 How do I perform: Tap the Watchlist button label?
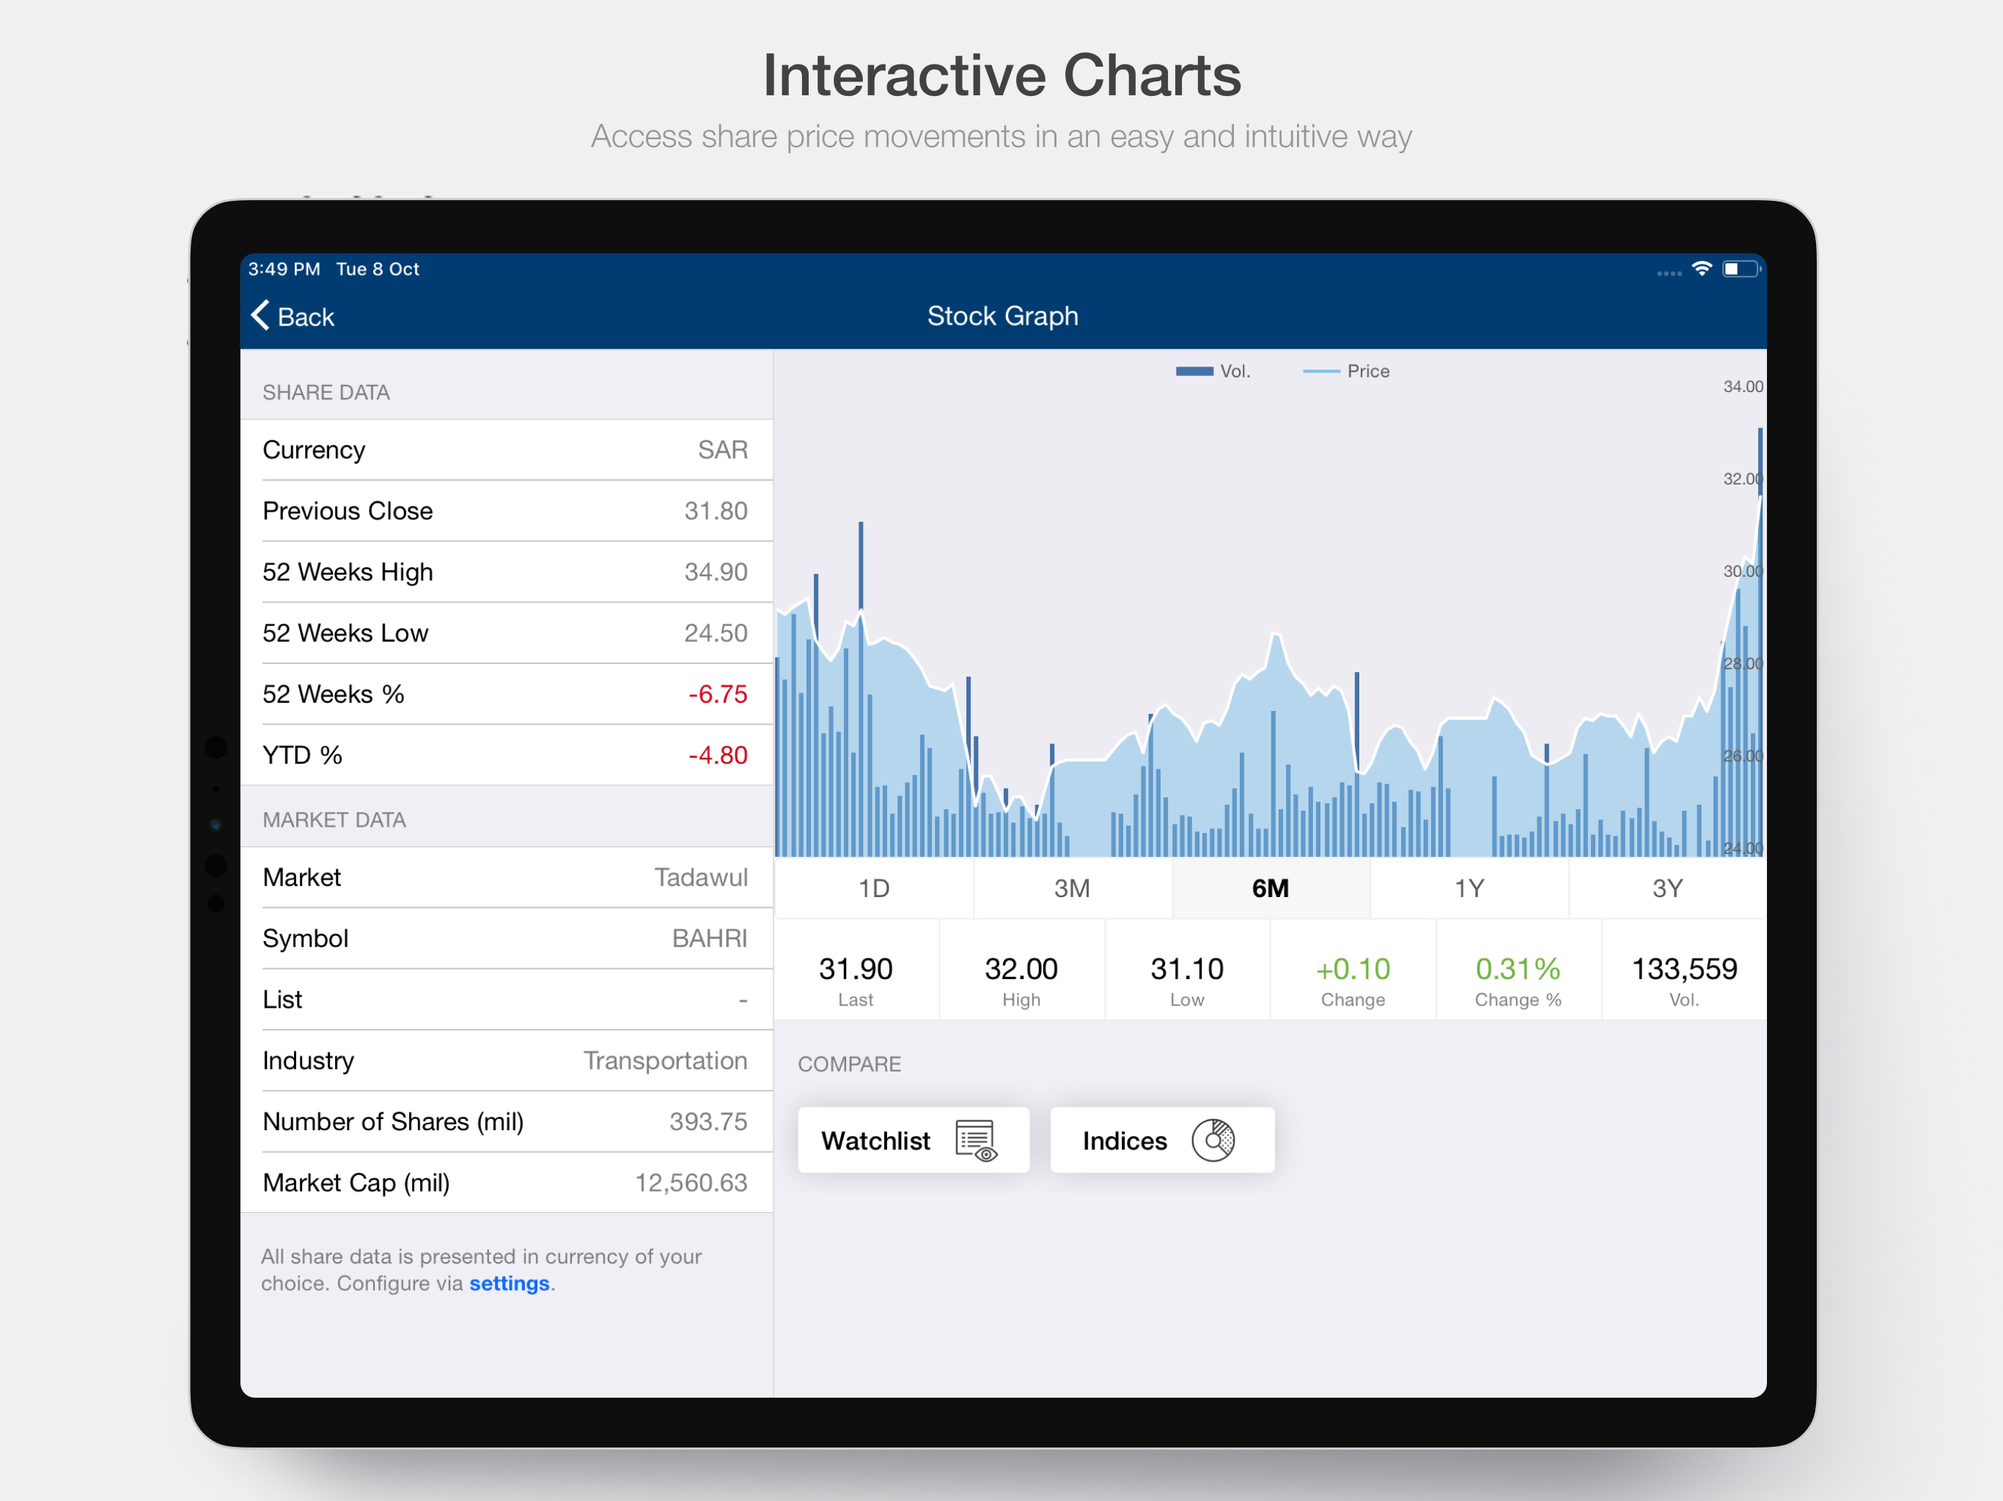tap(875, 1140)
